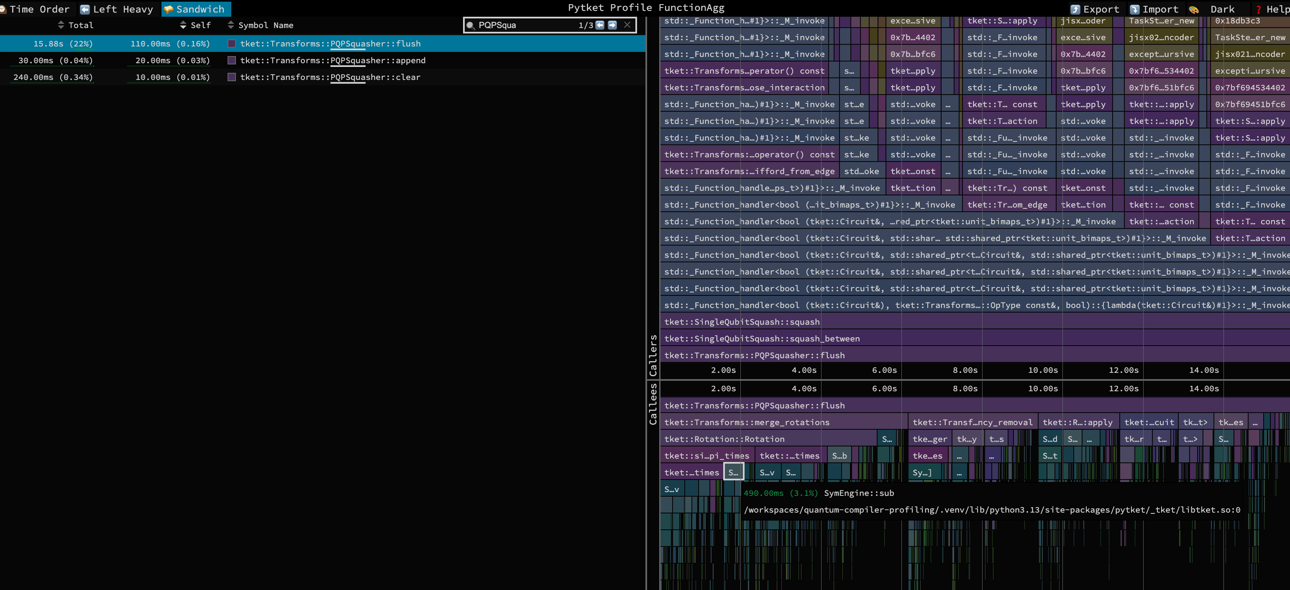Viewport: 1290px width, 590px height.
Task: Click the magnifier icon in search box
Action: (470, 26)
